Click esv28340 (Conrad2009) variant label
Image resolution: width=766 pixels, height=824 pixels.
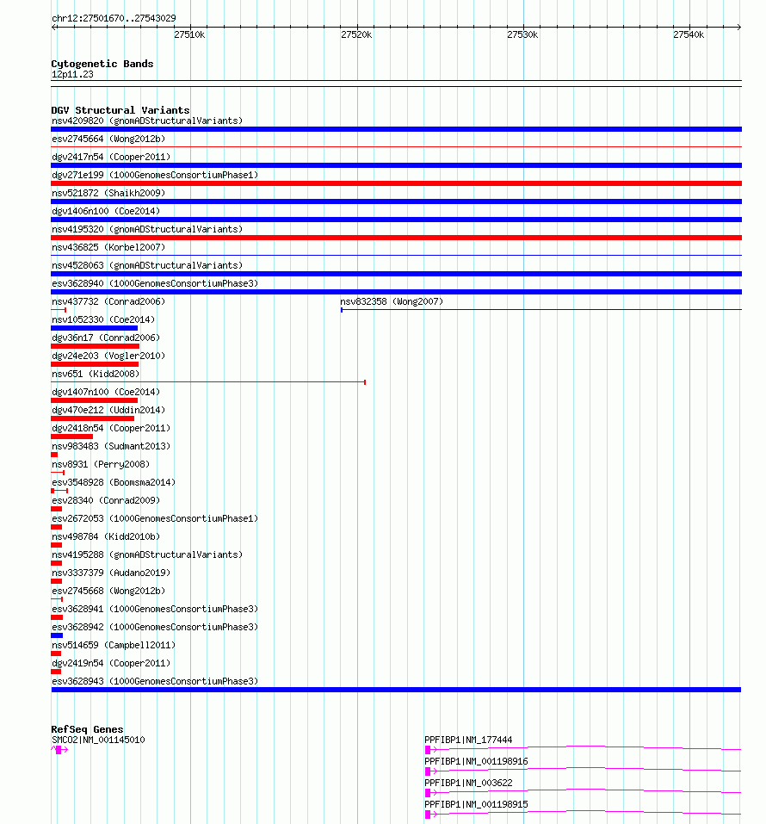[106, 500]
